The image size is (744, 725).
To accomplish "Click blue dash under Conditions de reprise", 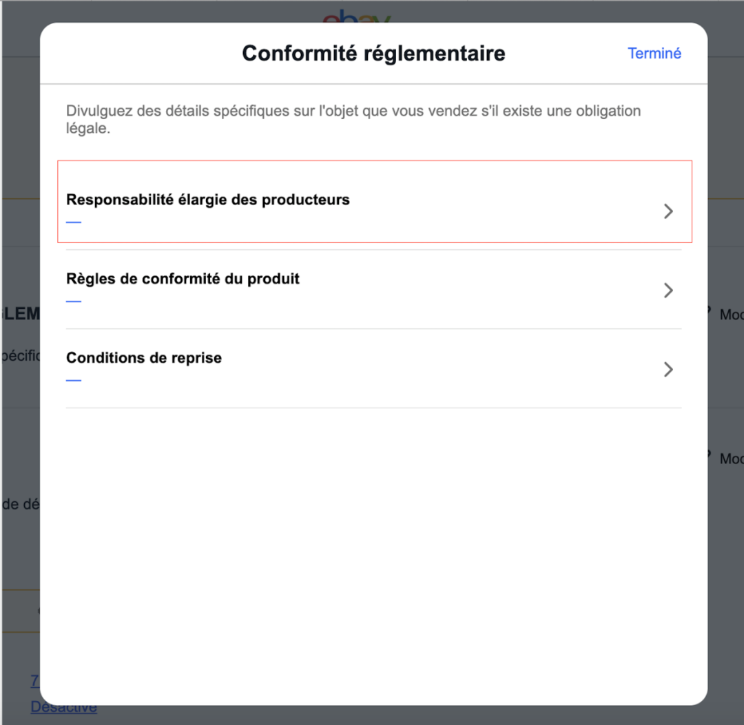I will point(74,380).
